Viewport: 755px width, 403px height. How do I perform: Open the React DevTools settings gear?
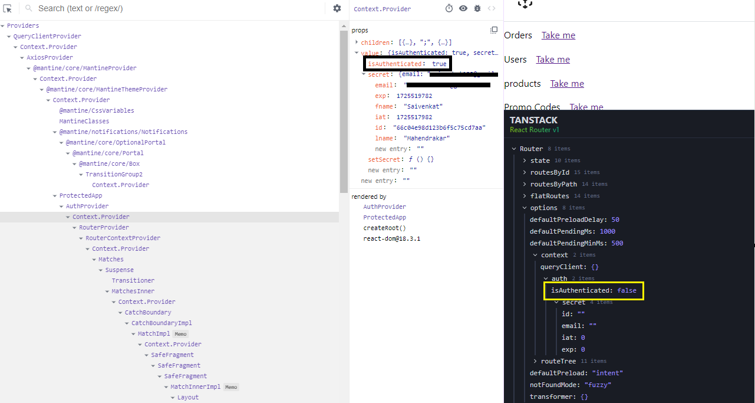click(337, 8)
